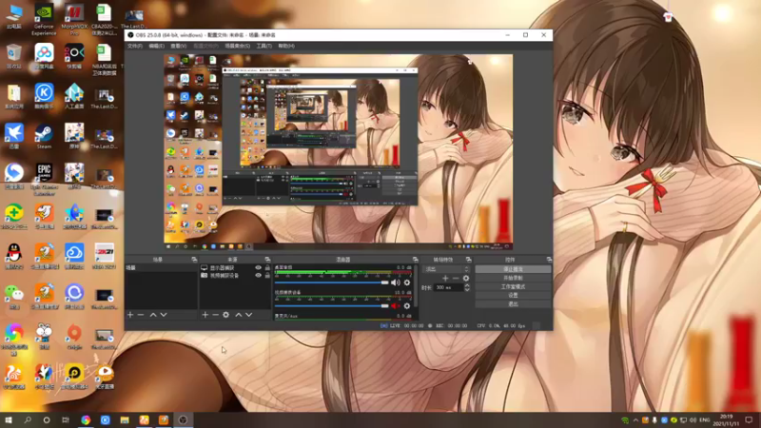Open File Explorer from the taskbar

point(125,419)
